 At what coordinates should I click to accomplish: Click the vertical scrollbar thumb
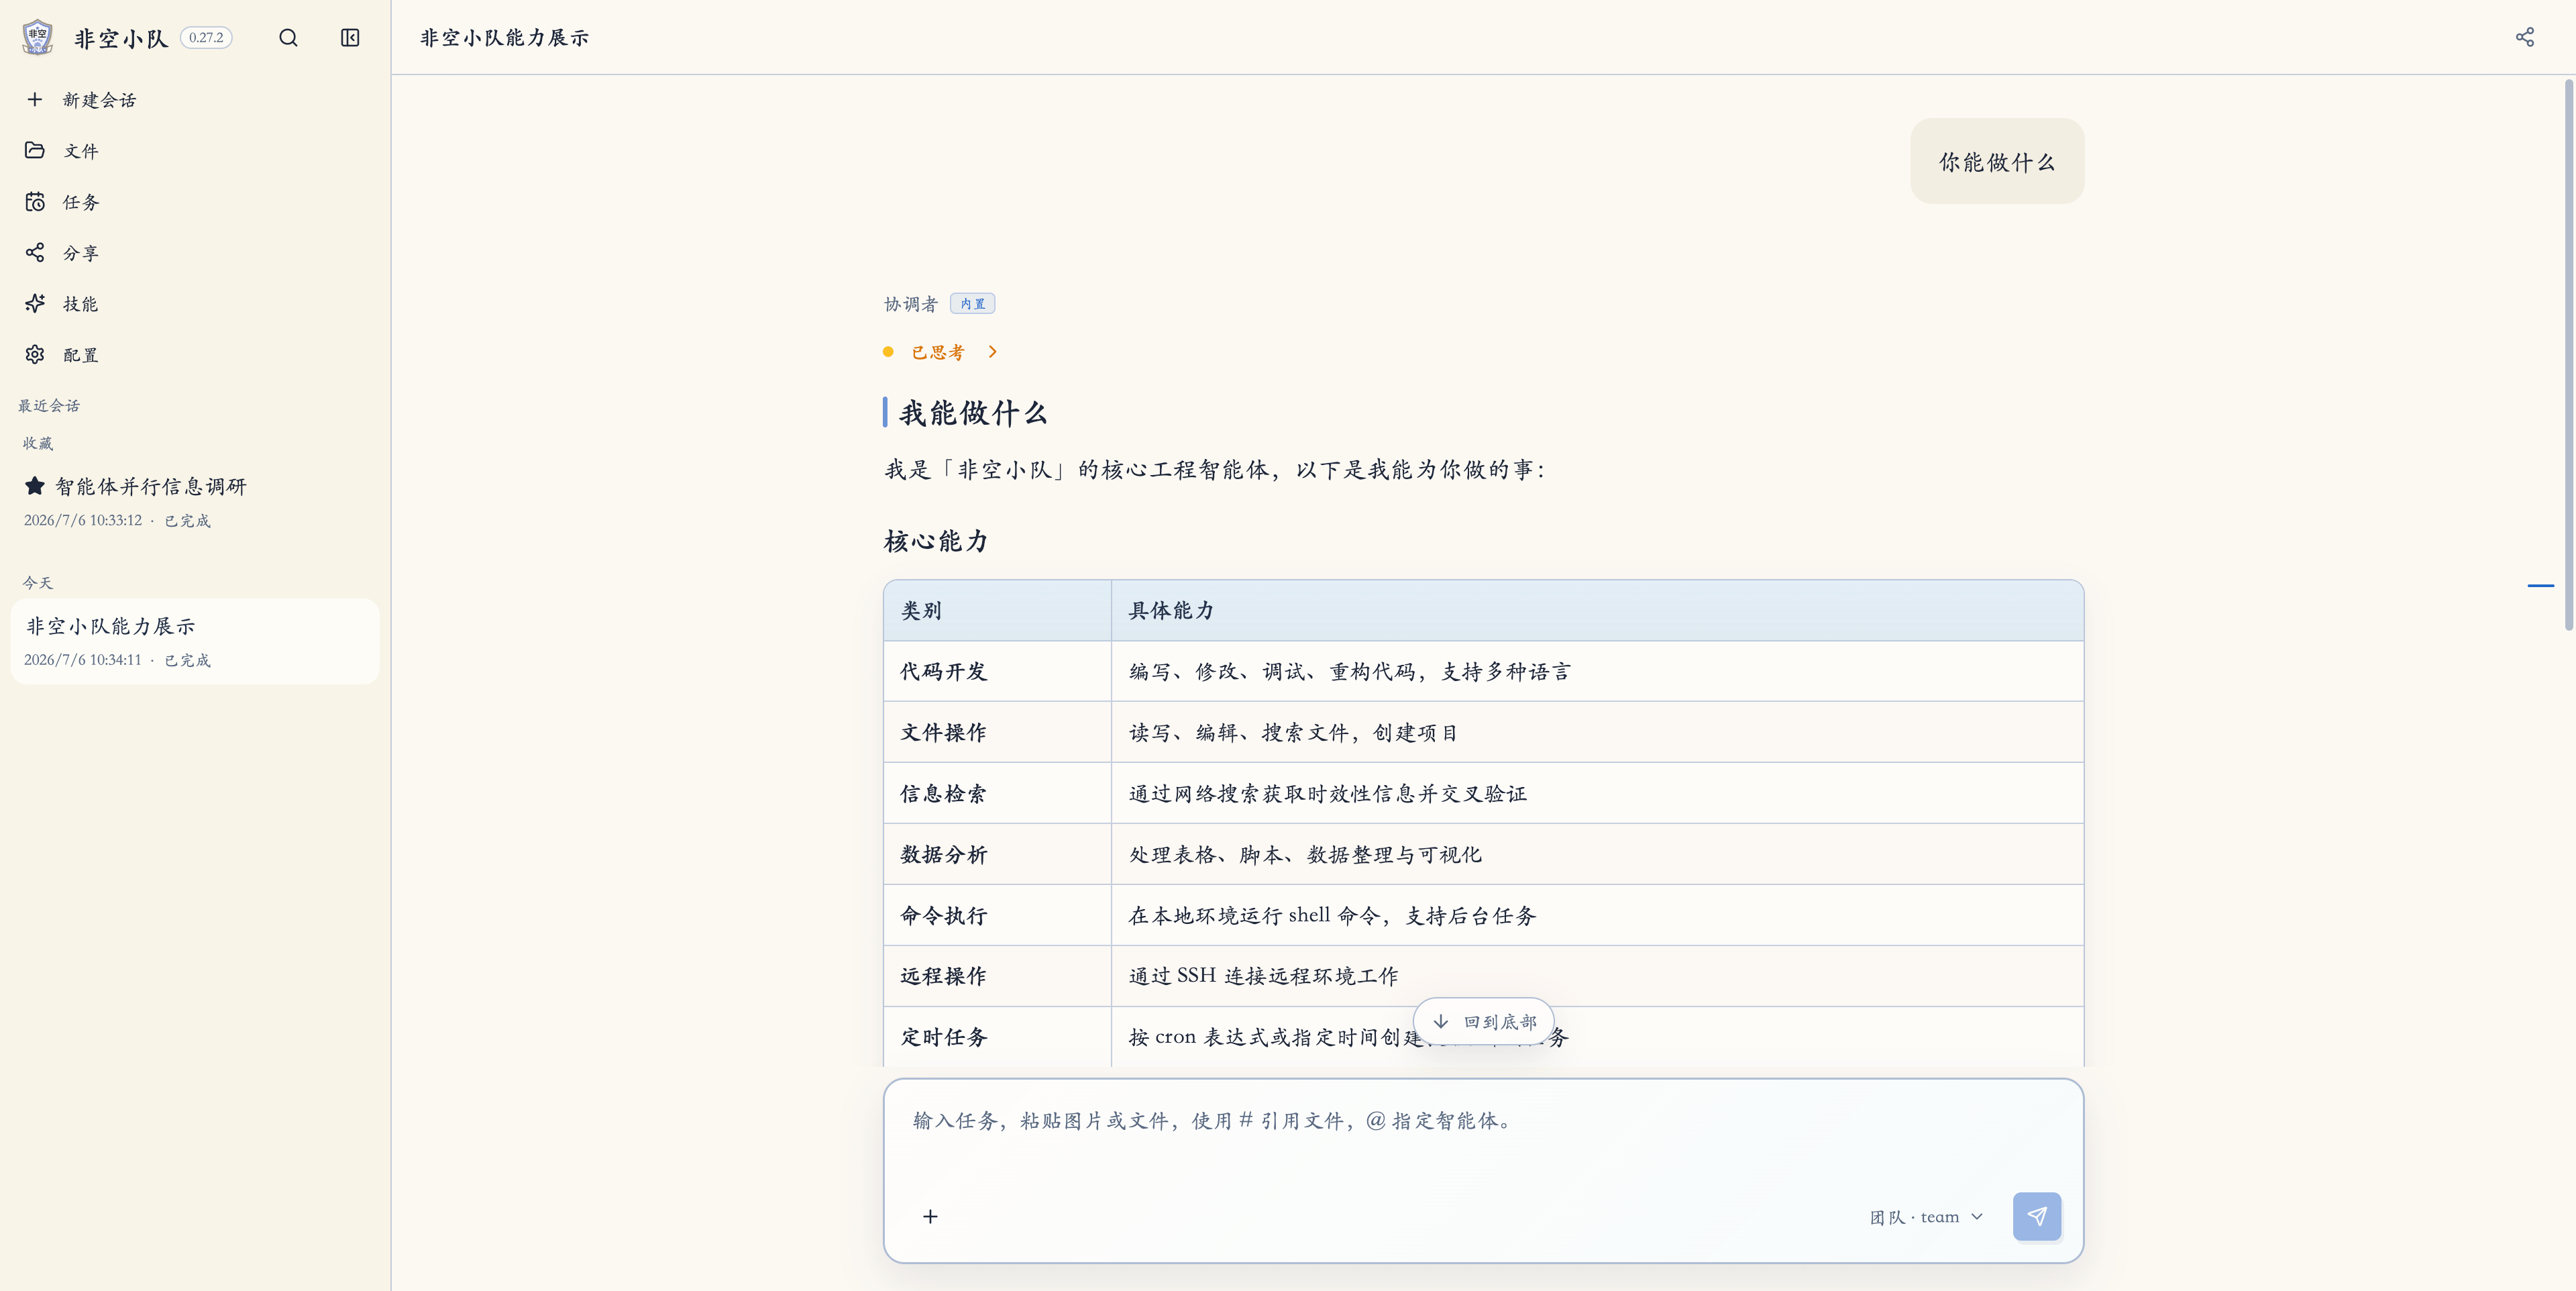pyautogui.click(x=2568, y=355)
